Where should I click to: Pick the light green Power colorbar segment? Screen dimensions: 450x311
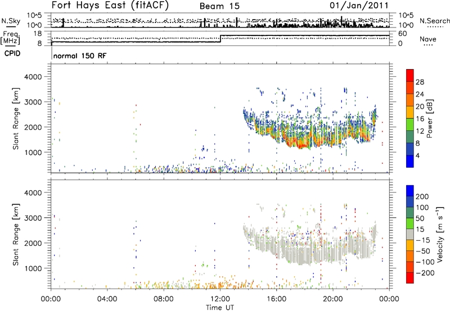pyautogui.click(x=410, y=124)
